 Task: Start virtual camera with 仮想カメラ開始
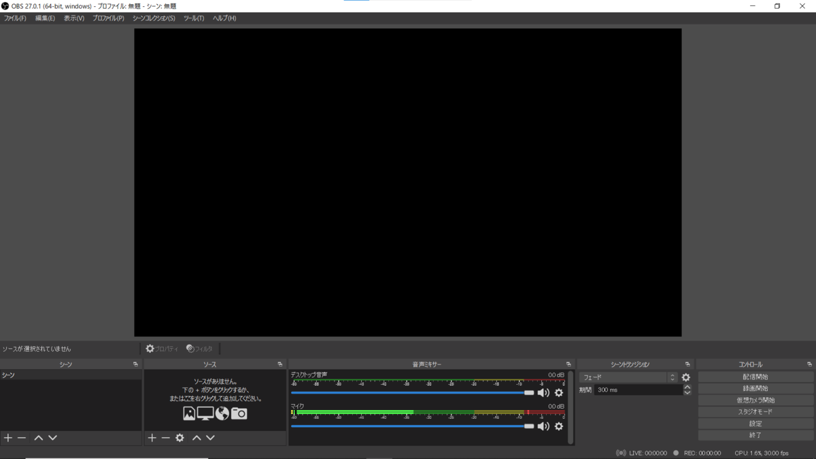755,401
